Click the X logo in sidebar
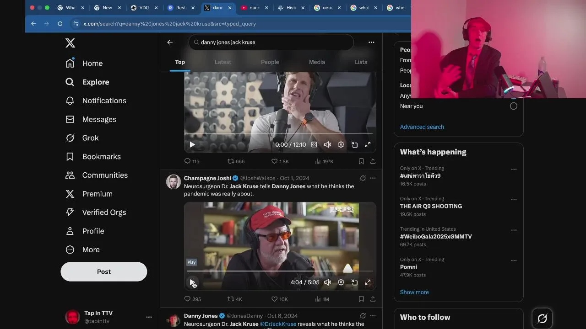 point(70,43)
